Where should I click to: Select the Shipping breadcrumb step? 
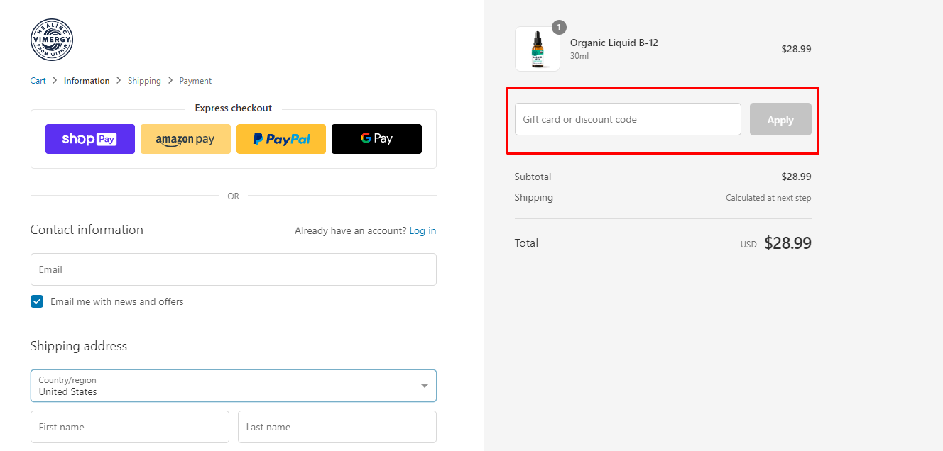tap(144, 81)
